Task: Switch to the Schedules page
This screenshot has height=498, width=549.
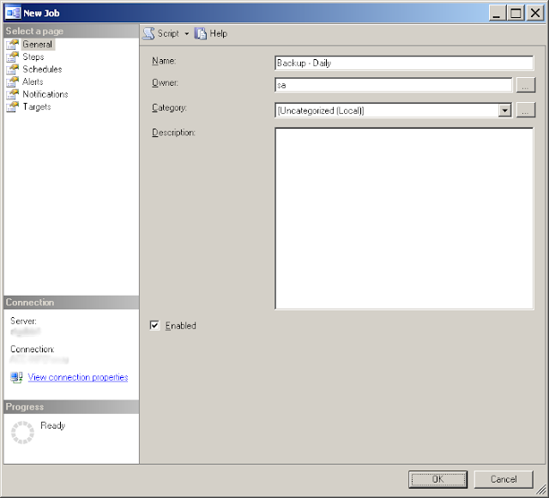Action: [x=42, y=69]
